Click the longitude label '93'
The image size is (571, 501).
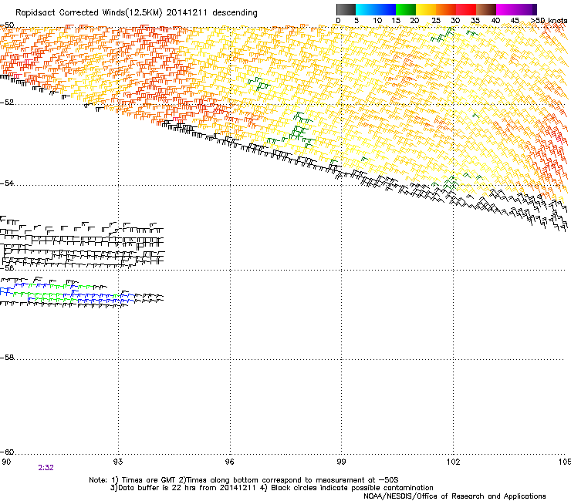pos(118,462)
